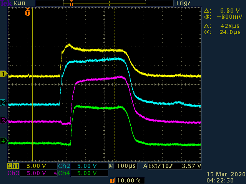Screen dimensions: 246x184
Task: Toggle the Run acquisition status
Action: (x=19, y=3)
